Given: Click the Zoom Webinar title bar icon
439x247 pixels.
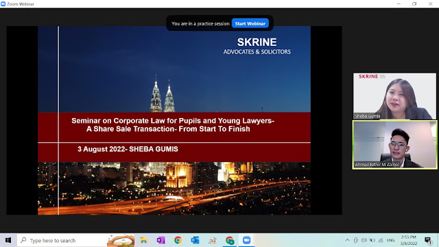Looking at the screenshot, I should tap(3, 4).
